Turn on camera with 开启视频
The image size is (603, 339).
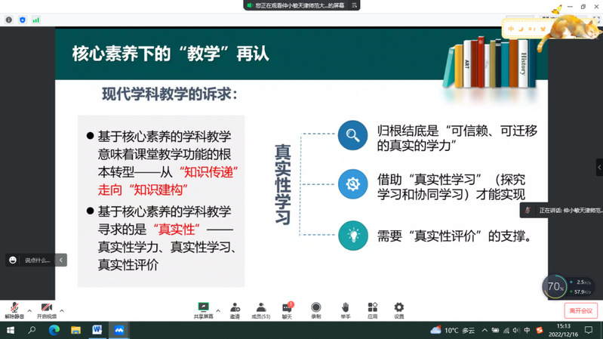point(46,310)
